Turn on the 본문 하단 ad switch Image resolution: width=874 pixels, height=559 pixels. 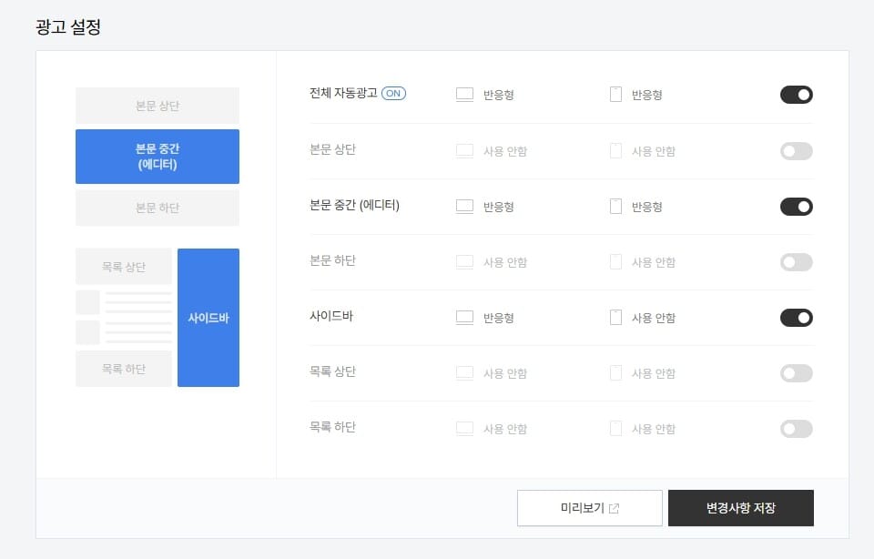[x=796, y=262]
